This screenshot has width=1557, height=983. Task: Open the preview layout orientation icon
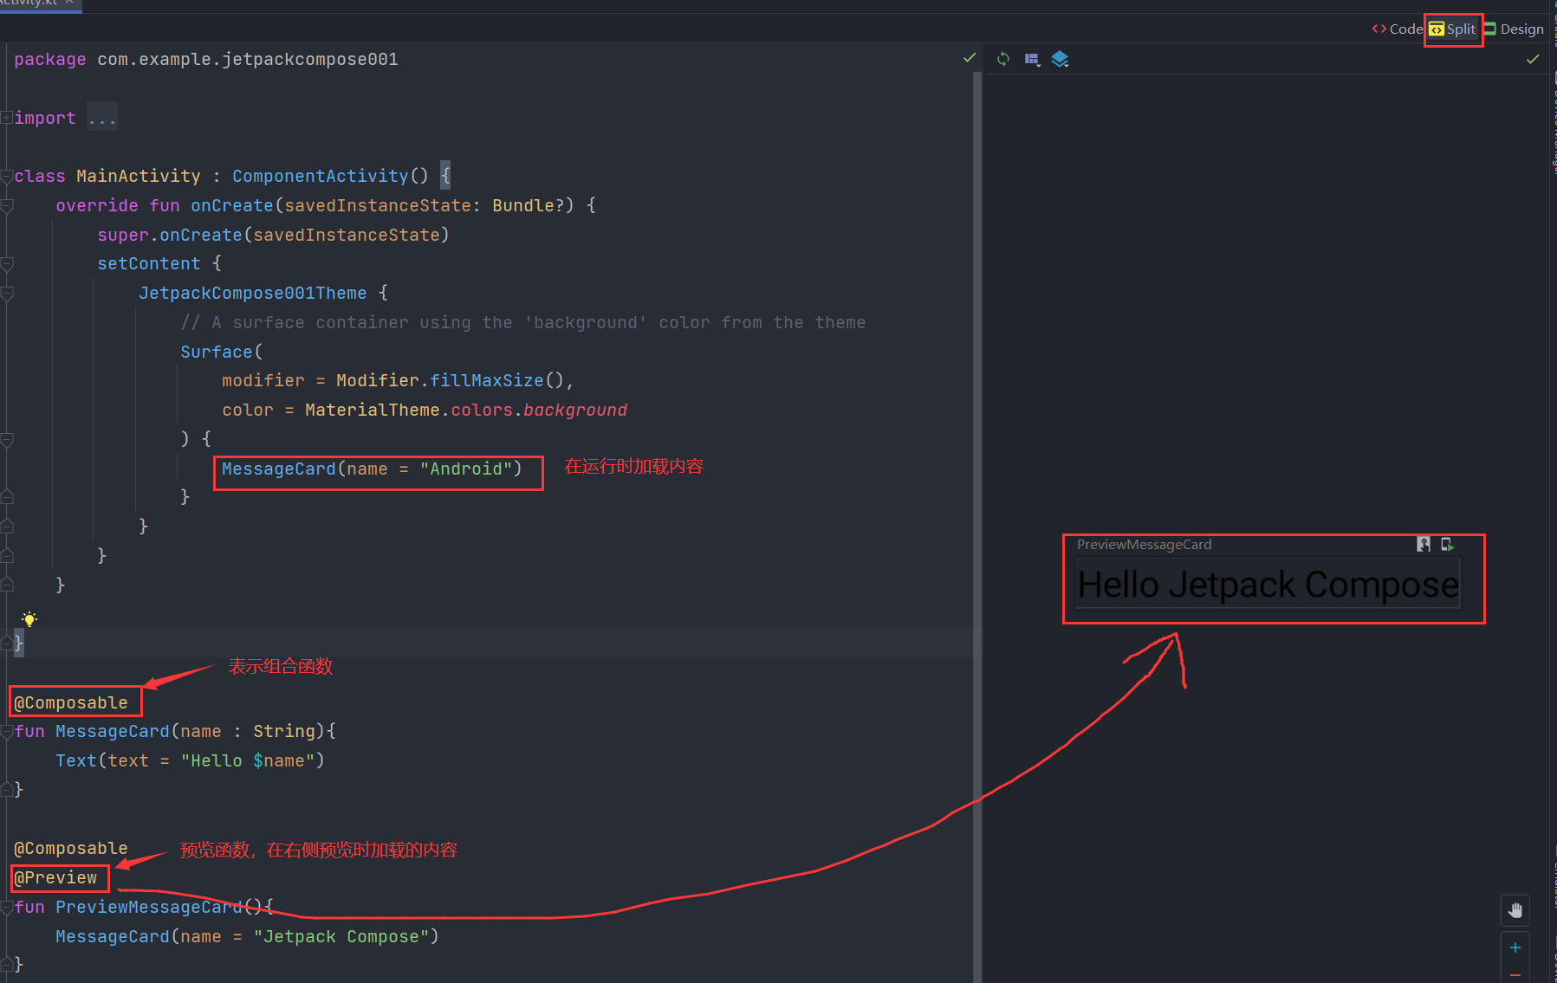pyautogui.click(x=1032, y=58)
